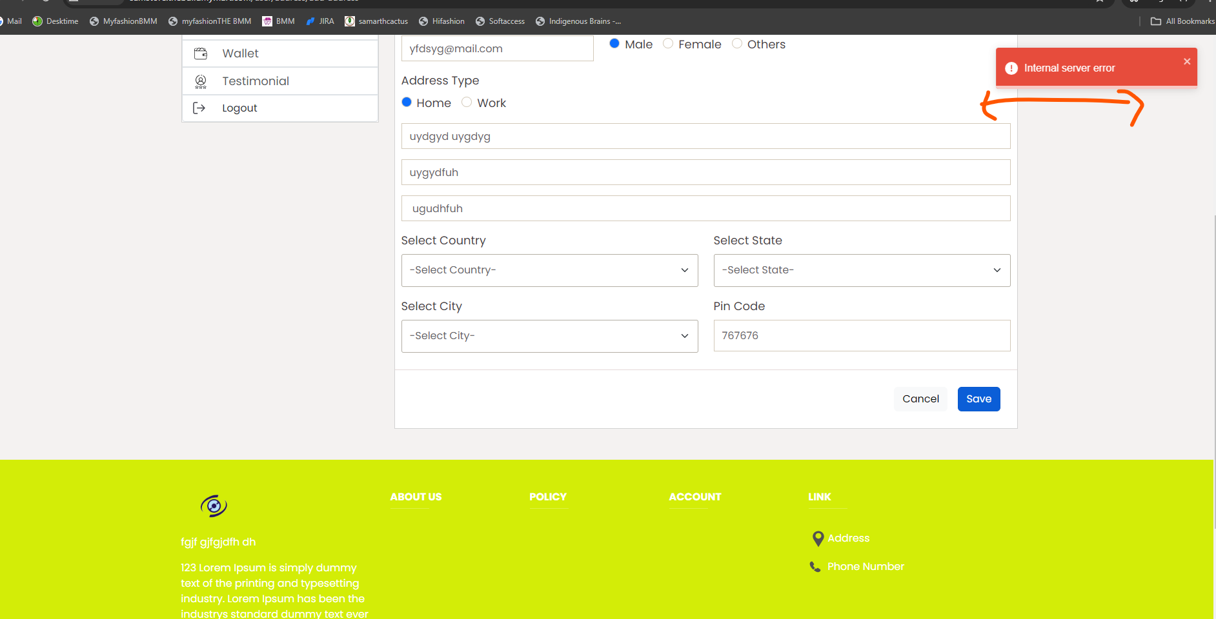Open the Hifashion bookmark
1216x619 pixels.
coord(442,21)
